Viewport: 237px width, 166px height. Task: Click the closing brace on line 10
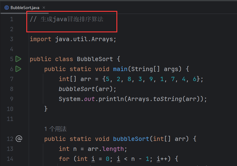coord(46,109)
